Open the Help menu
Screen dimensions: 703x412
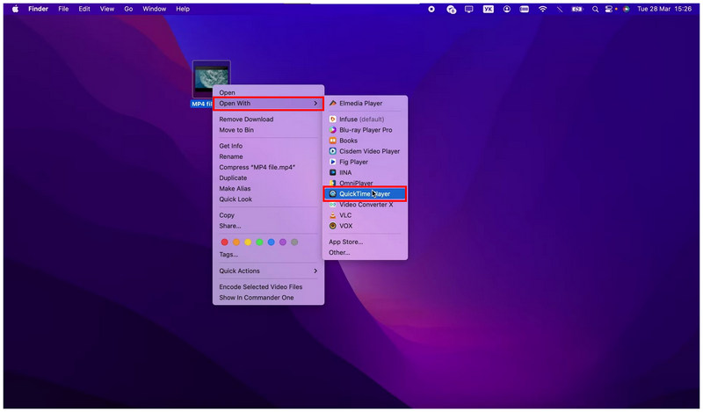183,9
